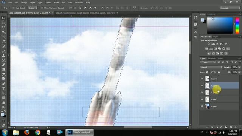This screenshot has height=136, width=242.
Task: Select Layer 2 thumbnail
Action: (208, 99)
